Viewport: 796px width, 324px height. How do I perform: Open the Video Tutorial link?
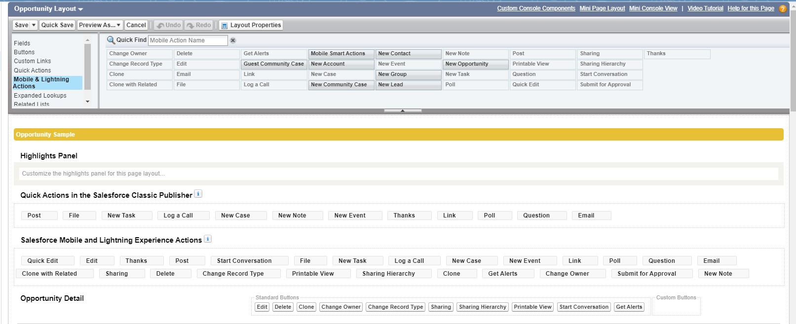coord(705,8)
